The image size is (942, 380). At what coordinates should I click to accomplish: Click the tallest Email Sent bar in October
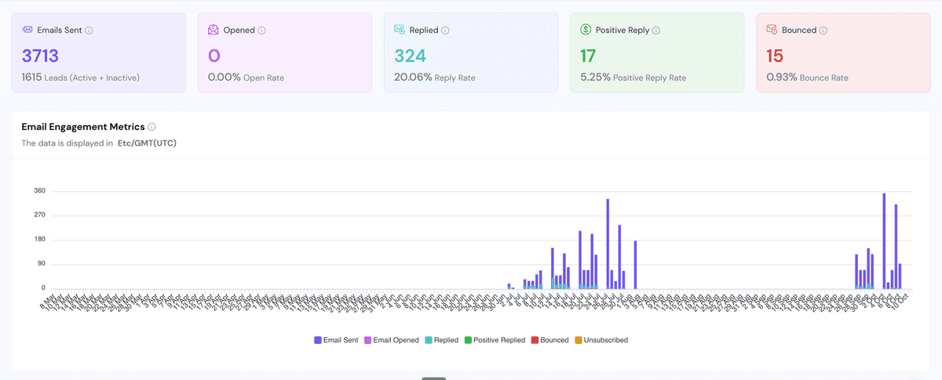[884, 241]
